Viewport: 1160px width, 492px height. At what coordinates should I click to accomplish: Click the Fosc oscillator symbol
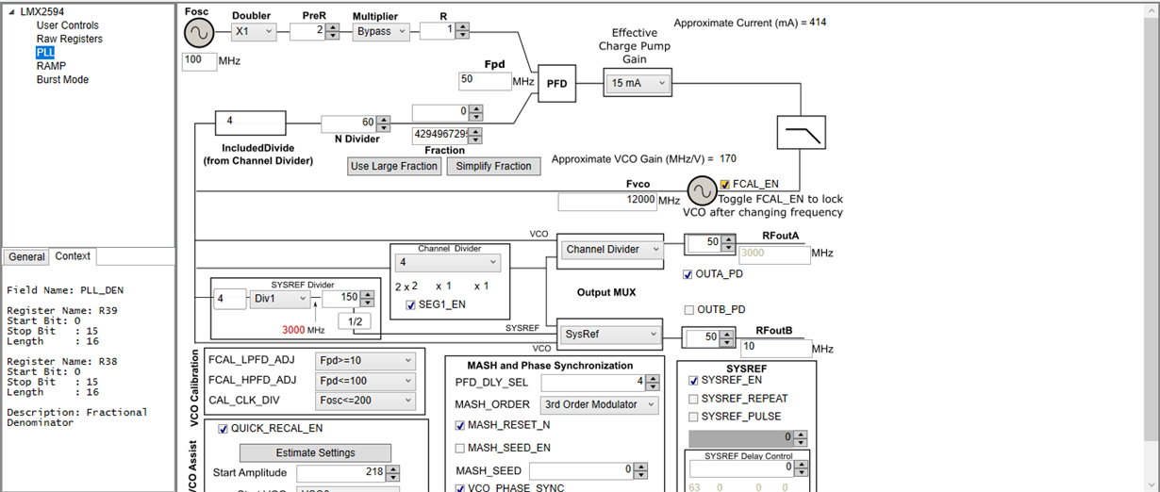(x=199, y=34)
